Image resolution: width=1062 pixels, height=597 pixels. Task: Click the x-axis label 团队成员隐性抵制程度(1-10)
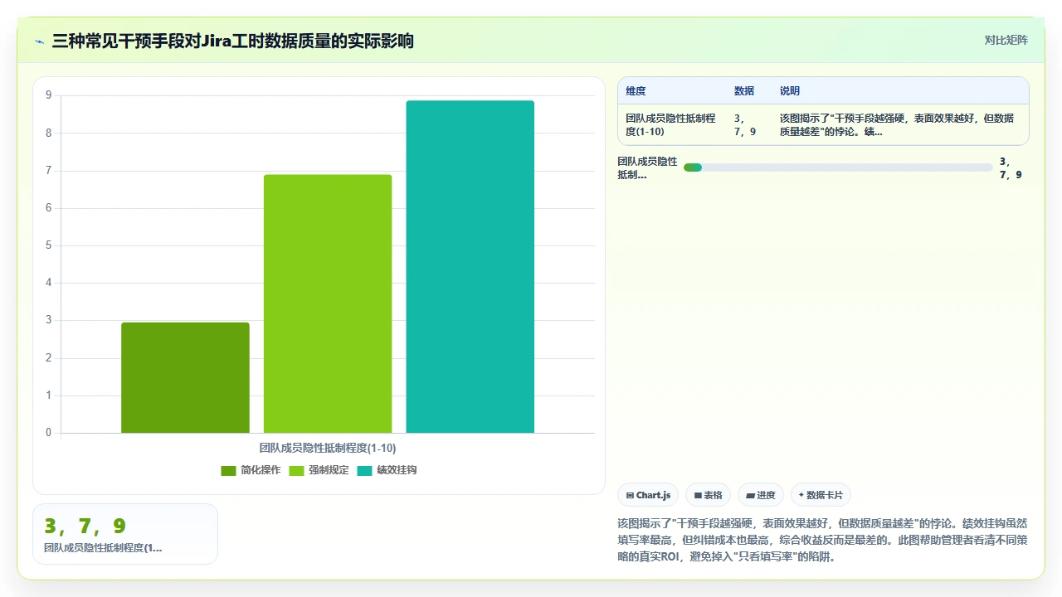[x=328, y=448]
